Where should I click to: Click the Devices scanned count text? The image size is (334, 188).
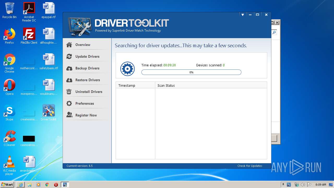[210, 65]
